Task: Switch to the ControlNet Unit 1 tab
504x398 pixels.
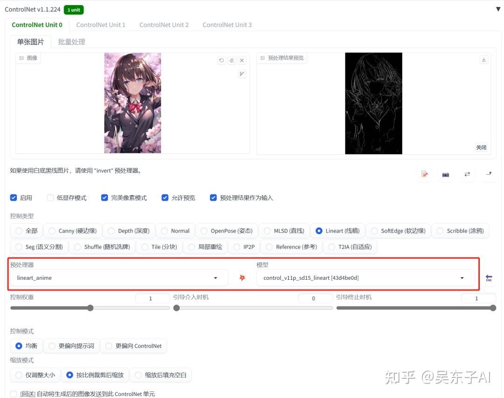Action: 101,25
